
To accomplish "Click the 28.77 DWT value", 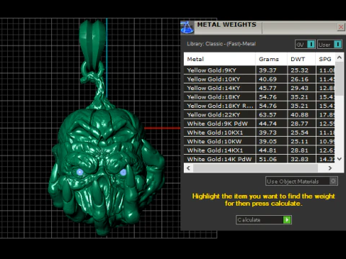I will (299, 124).
